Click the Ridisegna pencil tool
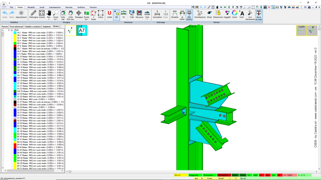 (x=33, y=13)
